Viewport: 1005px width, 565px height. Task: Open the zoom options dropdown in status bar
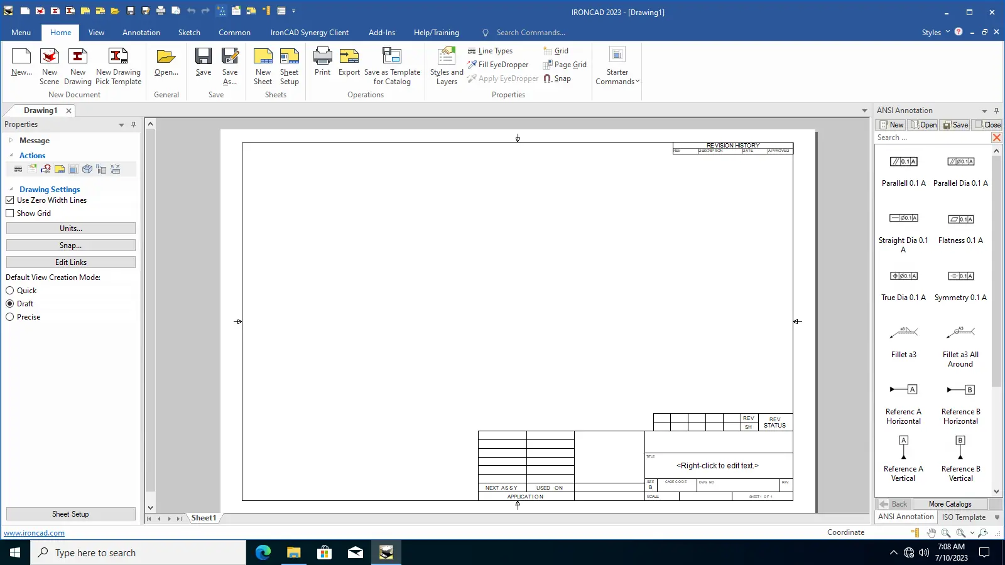pos(972,533)
